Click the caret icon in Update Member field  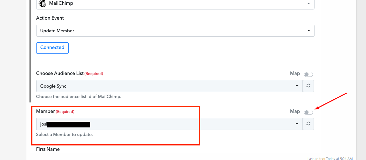(x=308, y=30)
